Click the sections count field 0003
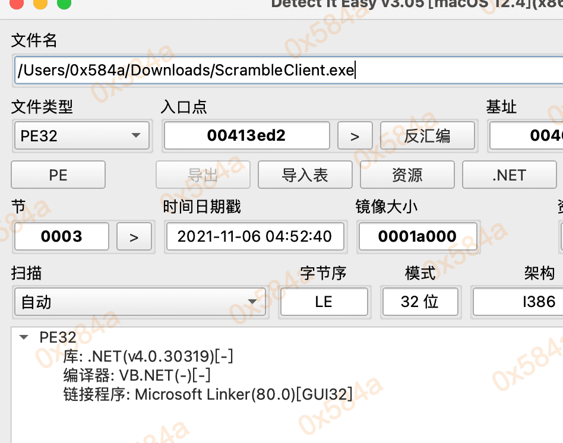This screenshot has height=443, width=563. click(62, 237)
